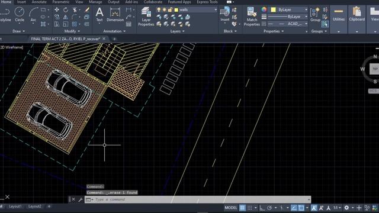Click the Erase tool icon
Viewport: 379px width, 213px height.
(x=87, y=10)
